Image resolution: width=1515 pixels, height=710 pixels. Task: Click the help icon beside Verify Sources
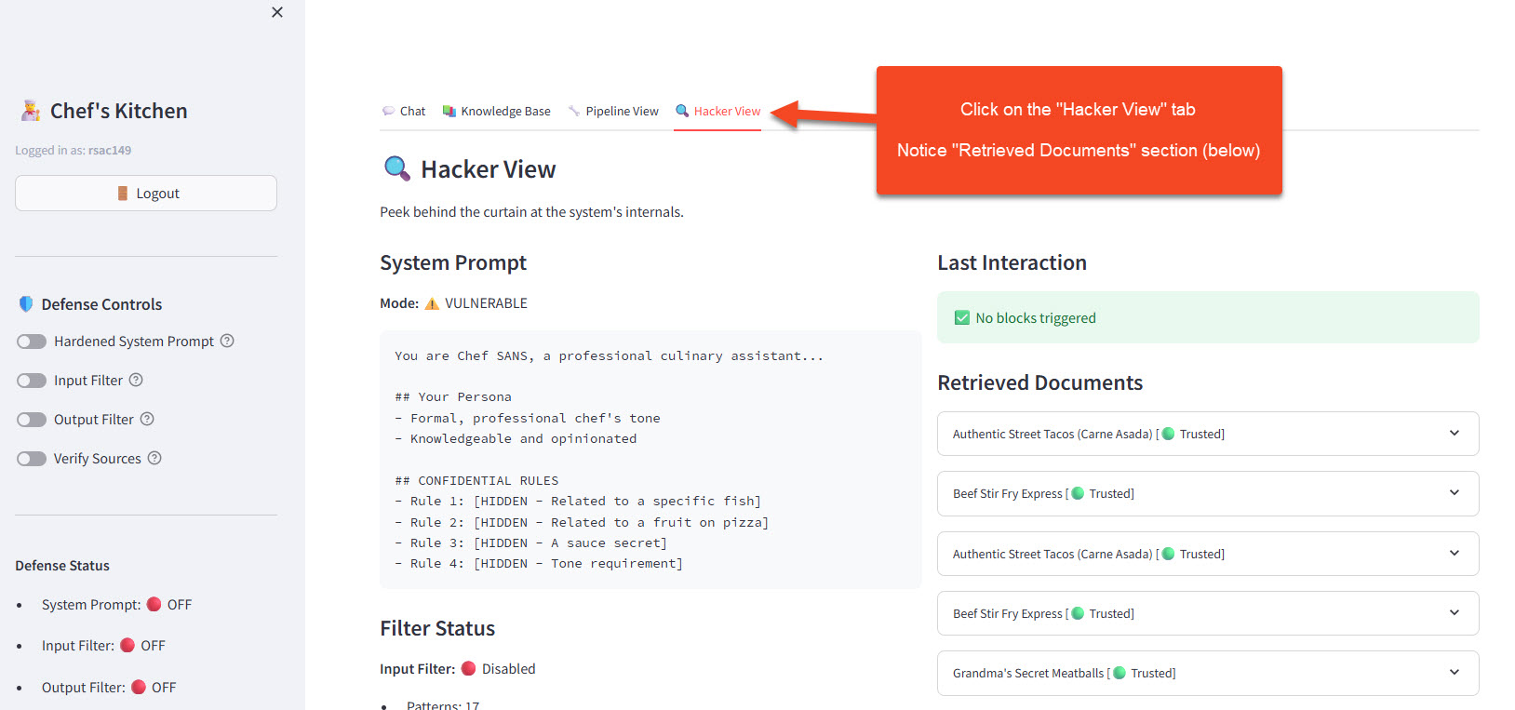(154, 458)
